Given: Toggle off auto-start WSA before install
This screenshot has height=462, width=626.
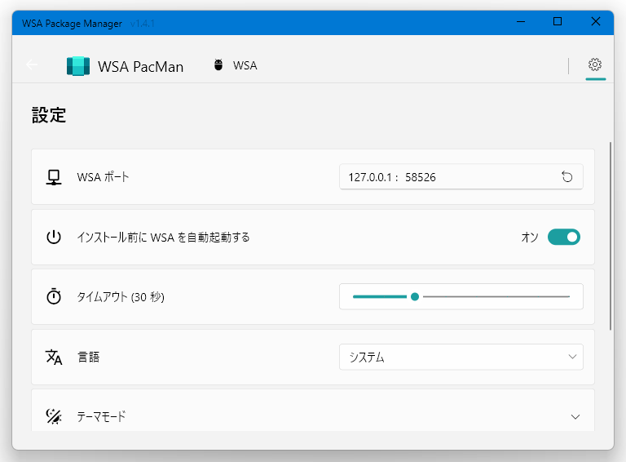Looking at the screenshot, I should click(564, 237).
